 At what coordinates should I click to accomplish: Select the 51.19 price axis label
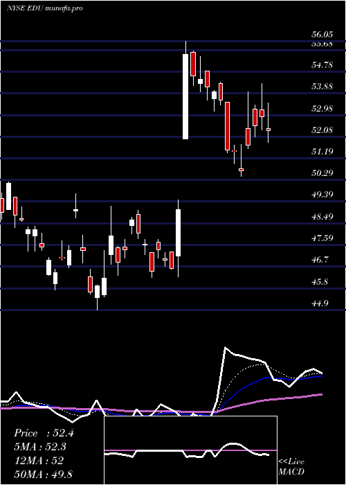click(322, 151)
